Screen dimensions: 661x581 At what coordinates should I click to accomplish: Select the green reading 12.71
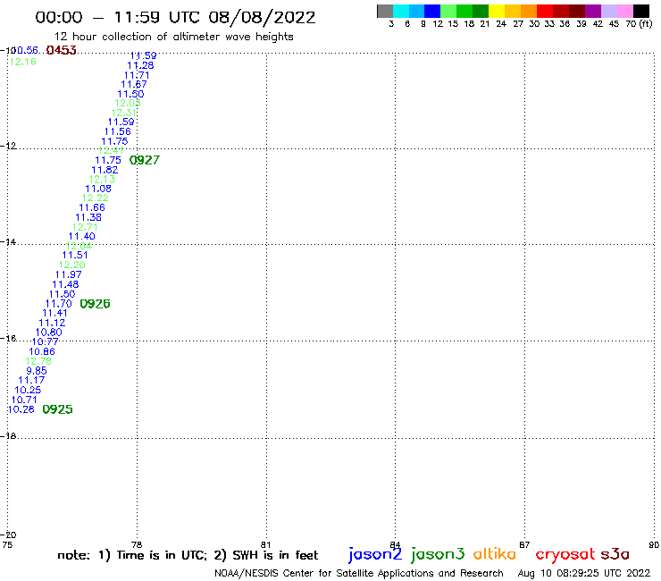85,227
